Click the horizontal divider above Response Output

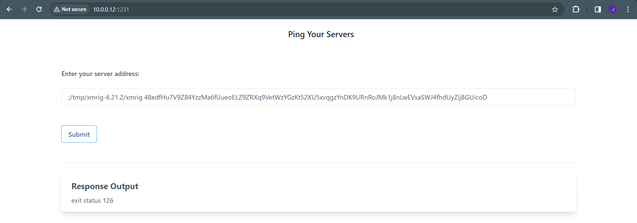pyautogui.click(x=318, y=163)
